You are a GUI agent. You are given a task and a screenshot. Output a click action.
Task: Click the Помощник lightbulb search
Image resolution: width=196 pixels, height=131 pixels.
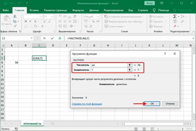161,10
